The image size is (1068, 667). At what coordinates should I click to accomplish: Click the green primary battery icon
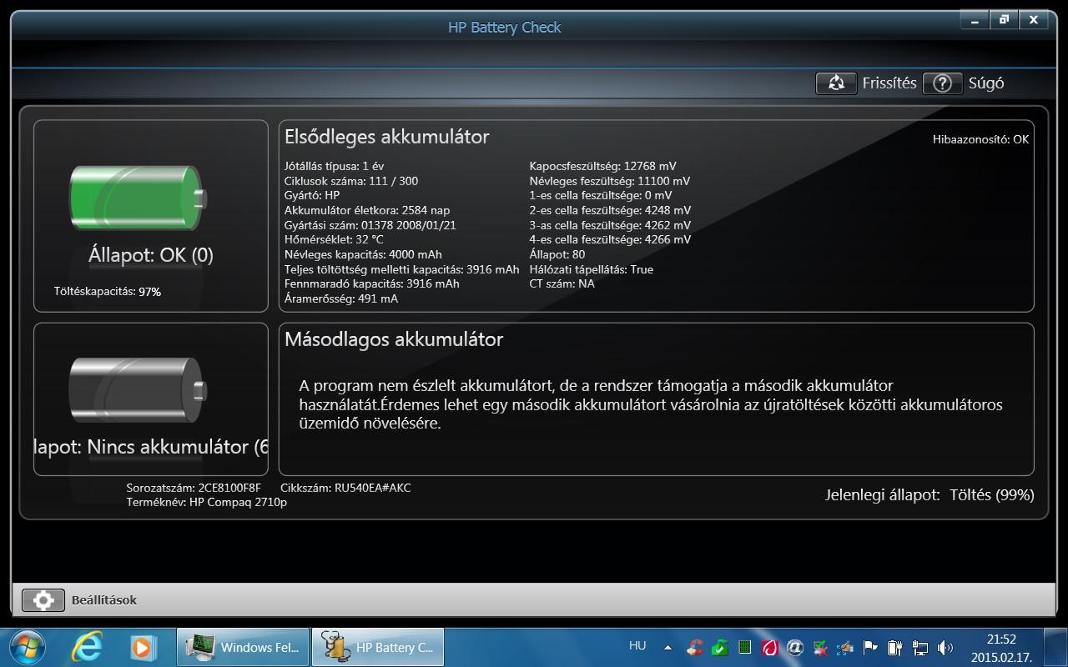point(138,198)
